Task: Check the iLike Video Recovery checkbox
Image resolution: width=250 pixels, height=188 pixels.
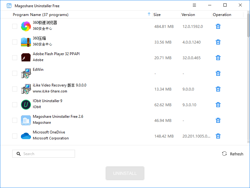Action: pyautogui.click(x=15, y=89)
